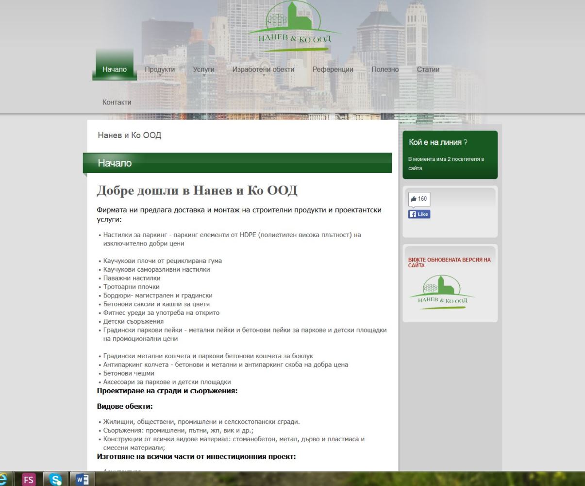Click Фитнес уреди за употреба на открито

tap(162, 313)
